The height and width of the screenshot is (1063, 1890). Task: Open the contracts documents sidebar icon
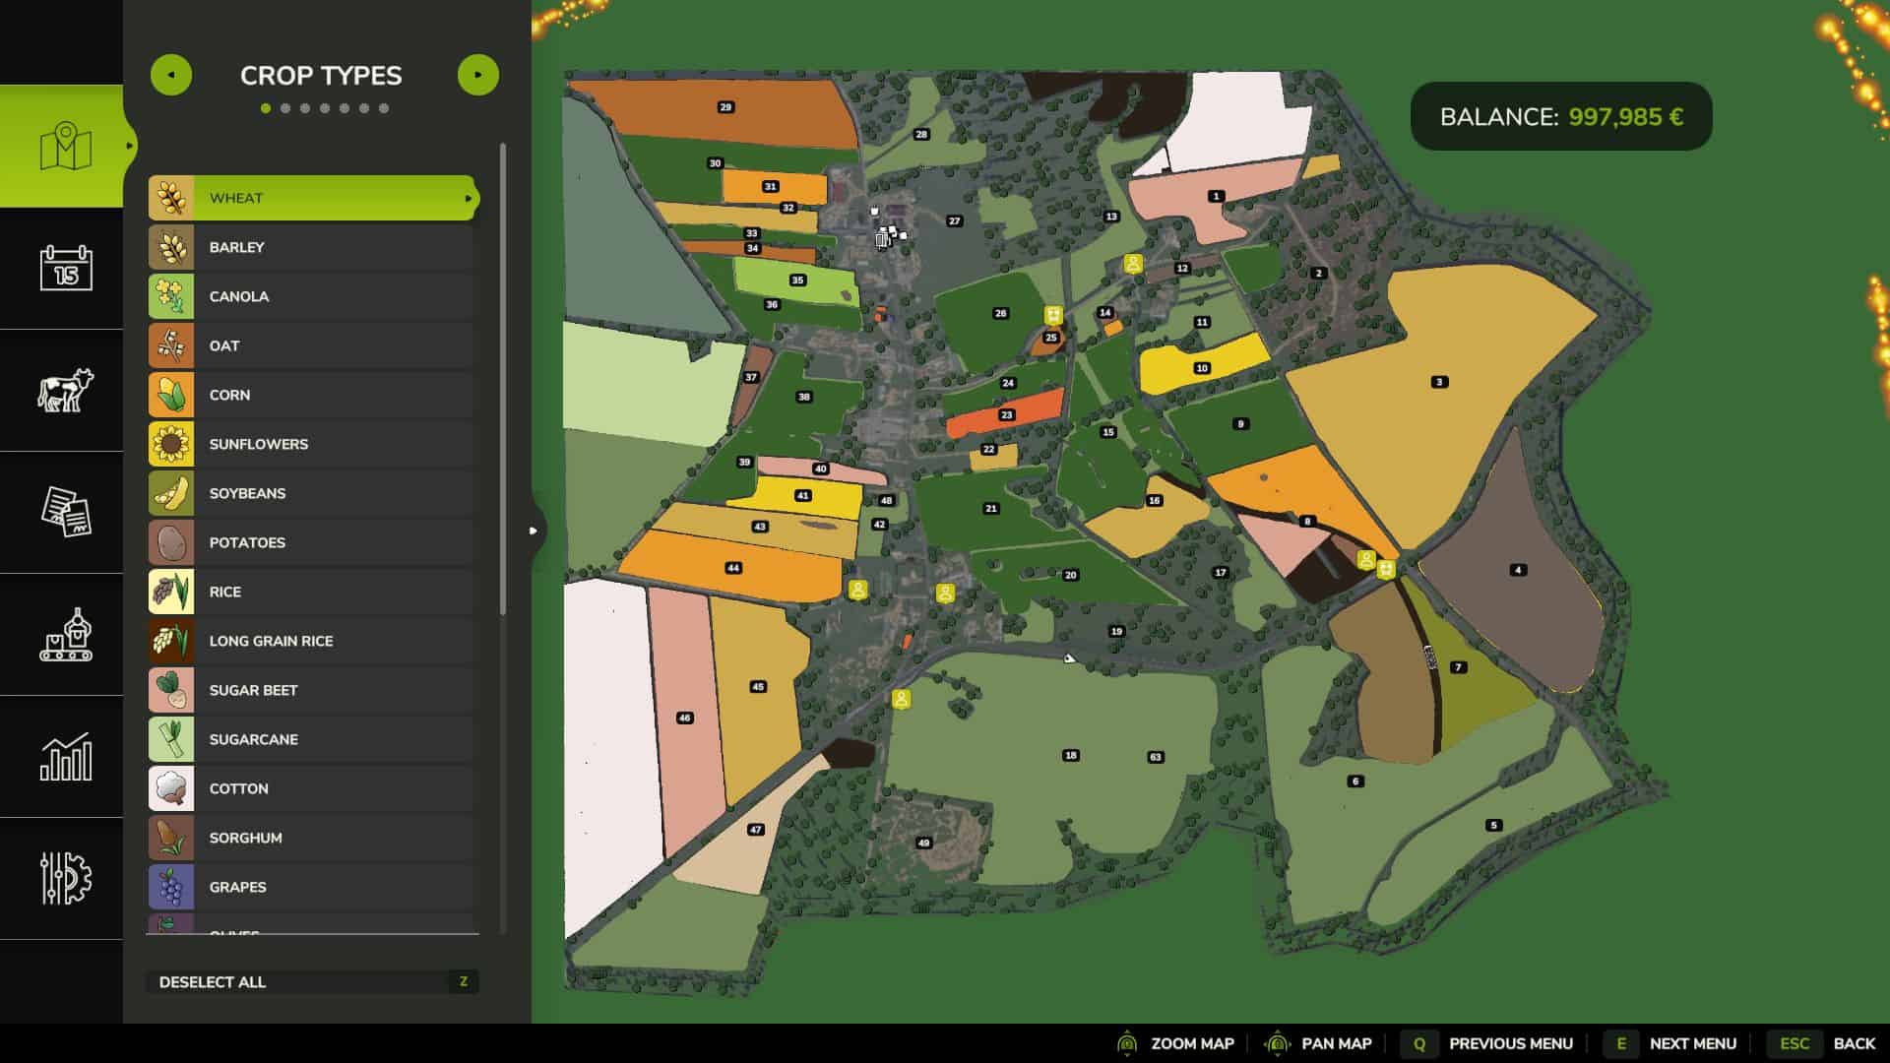(65, 512)
